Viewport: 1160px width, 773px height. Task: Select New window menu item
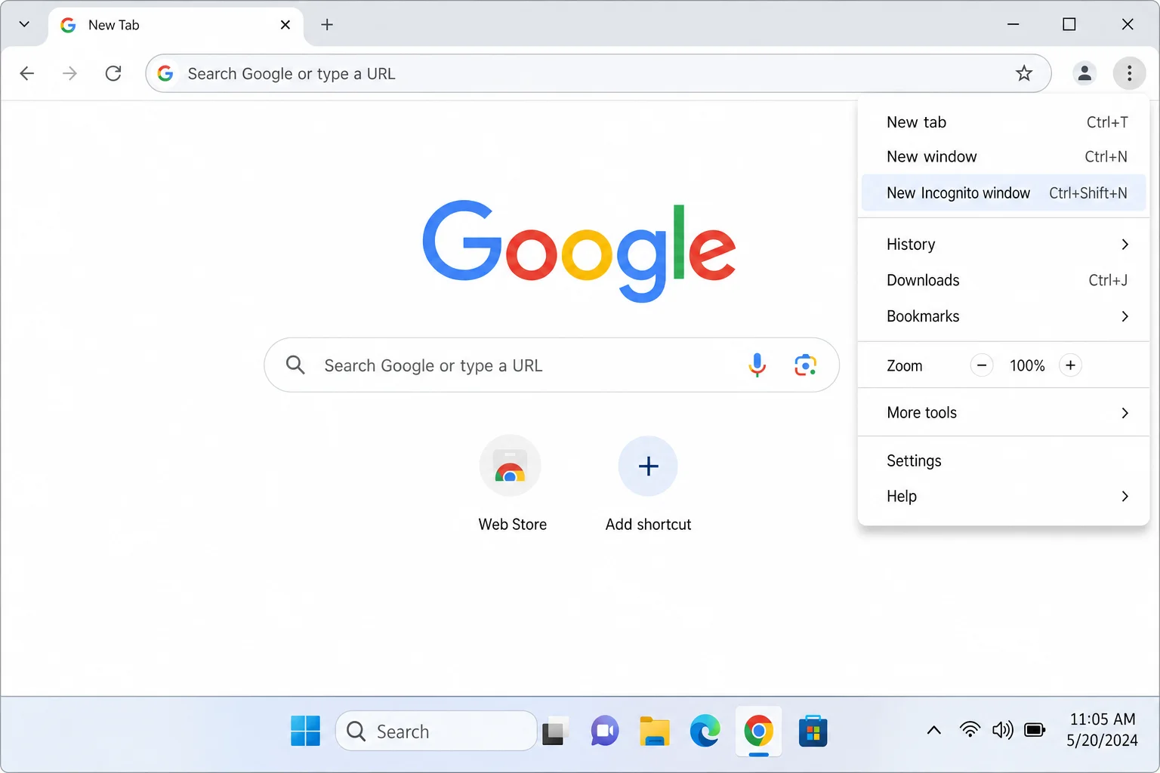click(1004, 157)
